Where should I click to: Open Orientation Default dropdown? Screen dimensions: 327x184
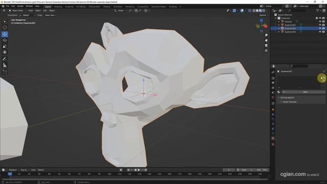[x=27, y=15]
